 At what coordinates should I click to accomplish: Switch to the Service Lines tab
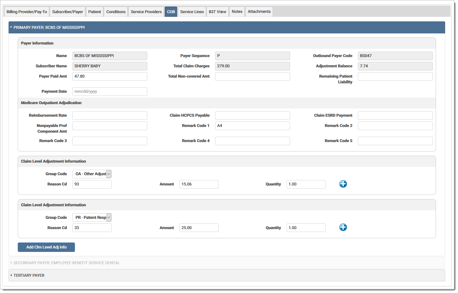pos(192,12)
